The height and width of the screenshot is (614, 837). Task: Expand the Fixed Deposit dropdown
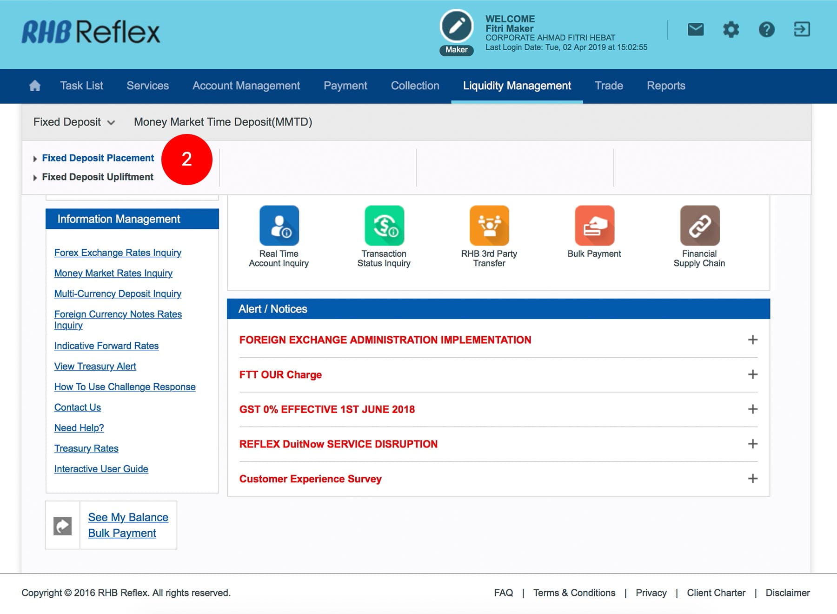(74, 122)
